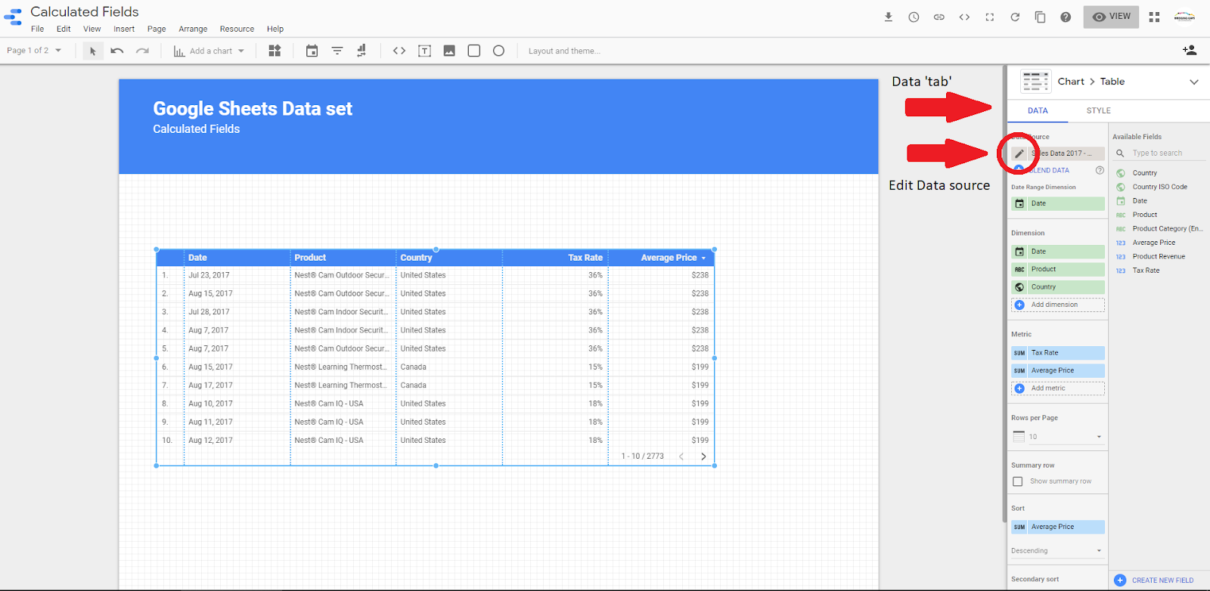
Task: Redo the last undone action
Action: click(142, 51)
